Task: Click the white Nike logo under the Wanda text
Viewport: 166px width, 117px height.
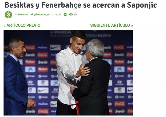Action: (55, 47)
